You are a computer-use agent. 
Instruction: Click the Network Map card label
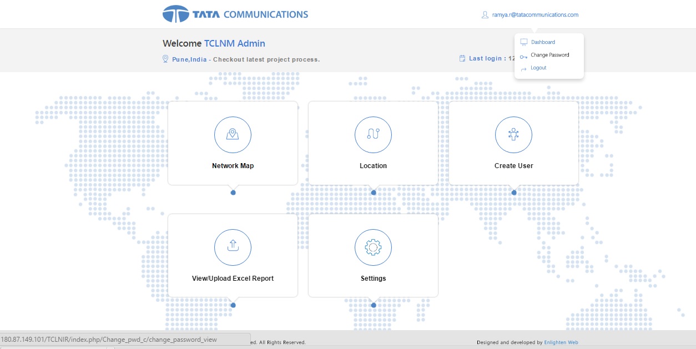[x=233, y=166]
